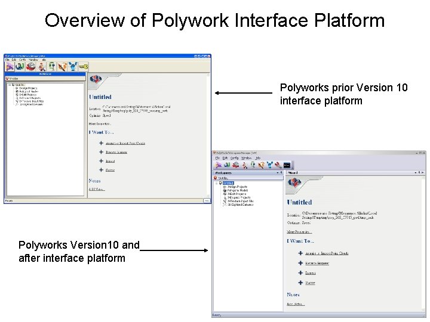Select 3D Digitized Datasets in Version 10 tree

[241, 205]
